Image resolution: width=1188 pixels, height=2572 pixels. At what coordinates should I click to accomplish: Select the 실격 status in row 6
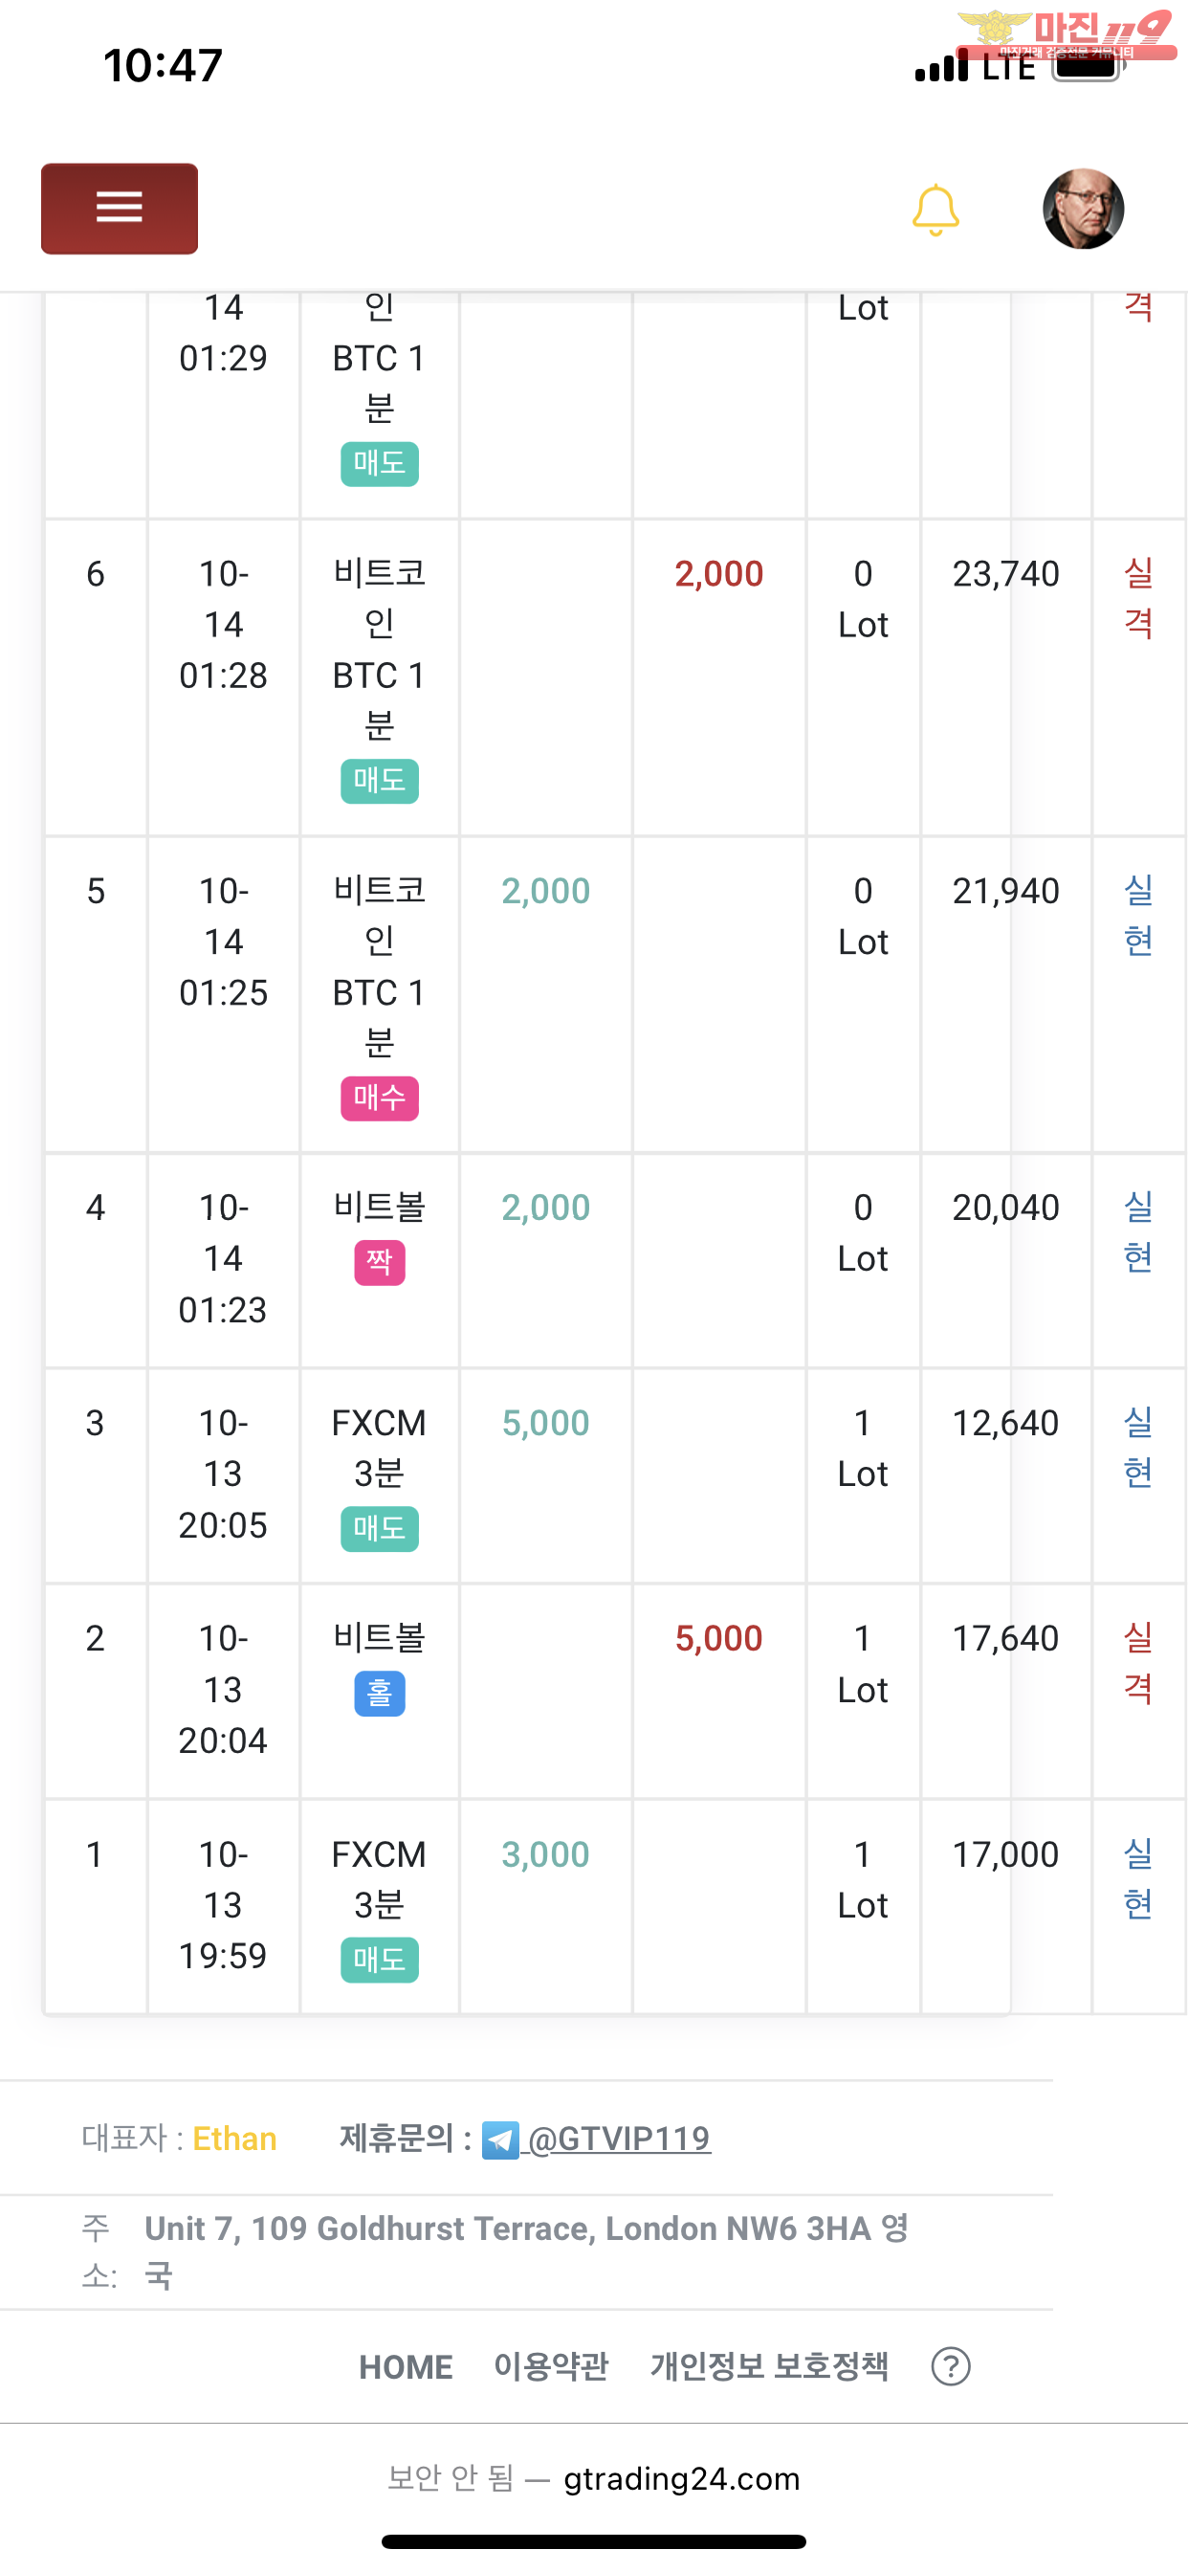(1138, 598)
